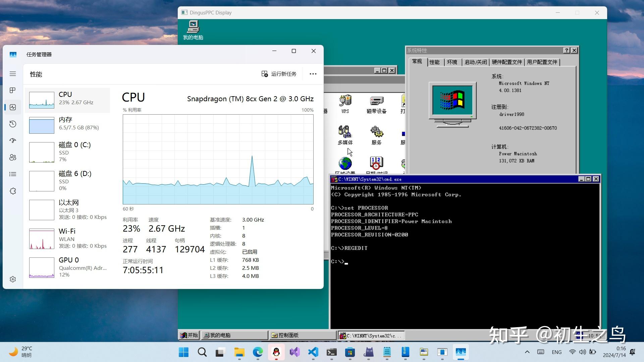Open the App history page via sidebar icon

pyautogui.click(x=12, y=124)
